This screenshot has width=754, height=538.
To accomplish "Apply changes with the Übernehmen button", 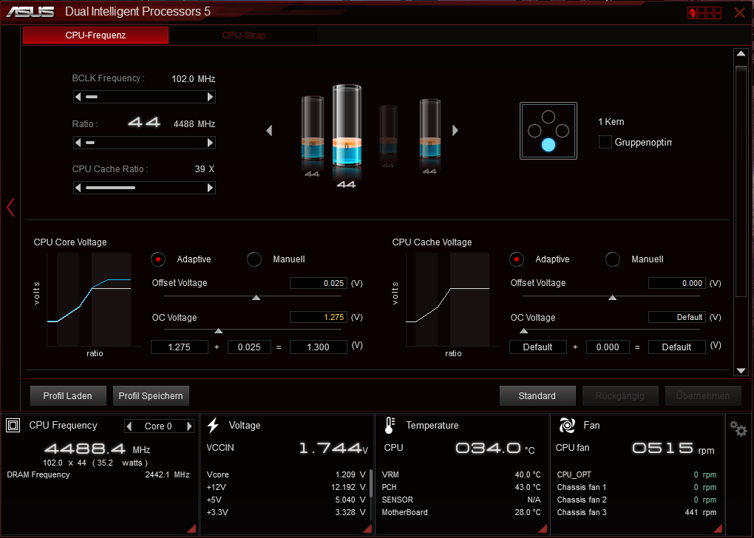I will [702, 395].
